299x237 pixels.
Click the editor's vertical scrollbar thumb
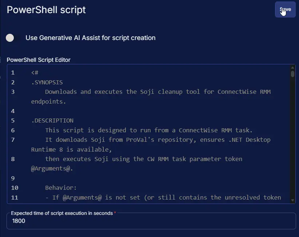[x=293, y=74]
